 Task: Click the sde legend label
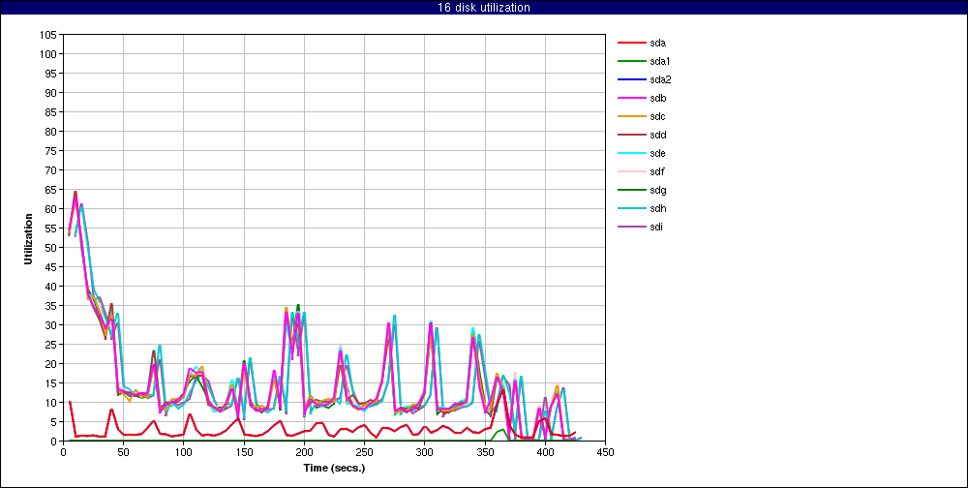click(x=658, y=153)
